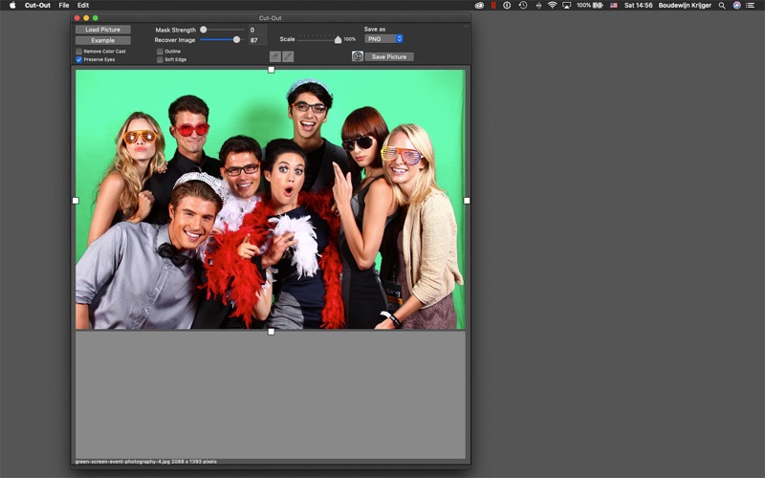Image resolution: width=765 pixels, height=478 pixels.
Task: Open Creative Cloud menu bar icon
Action: [479, 5]
